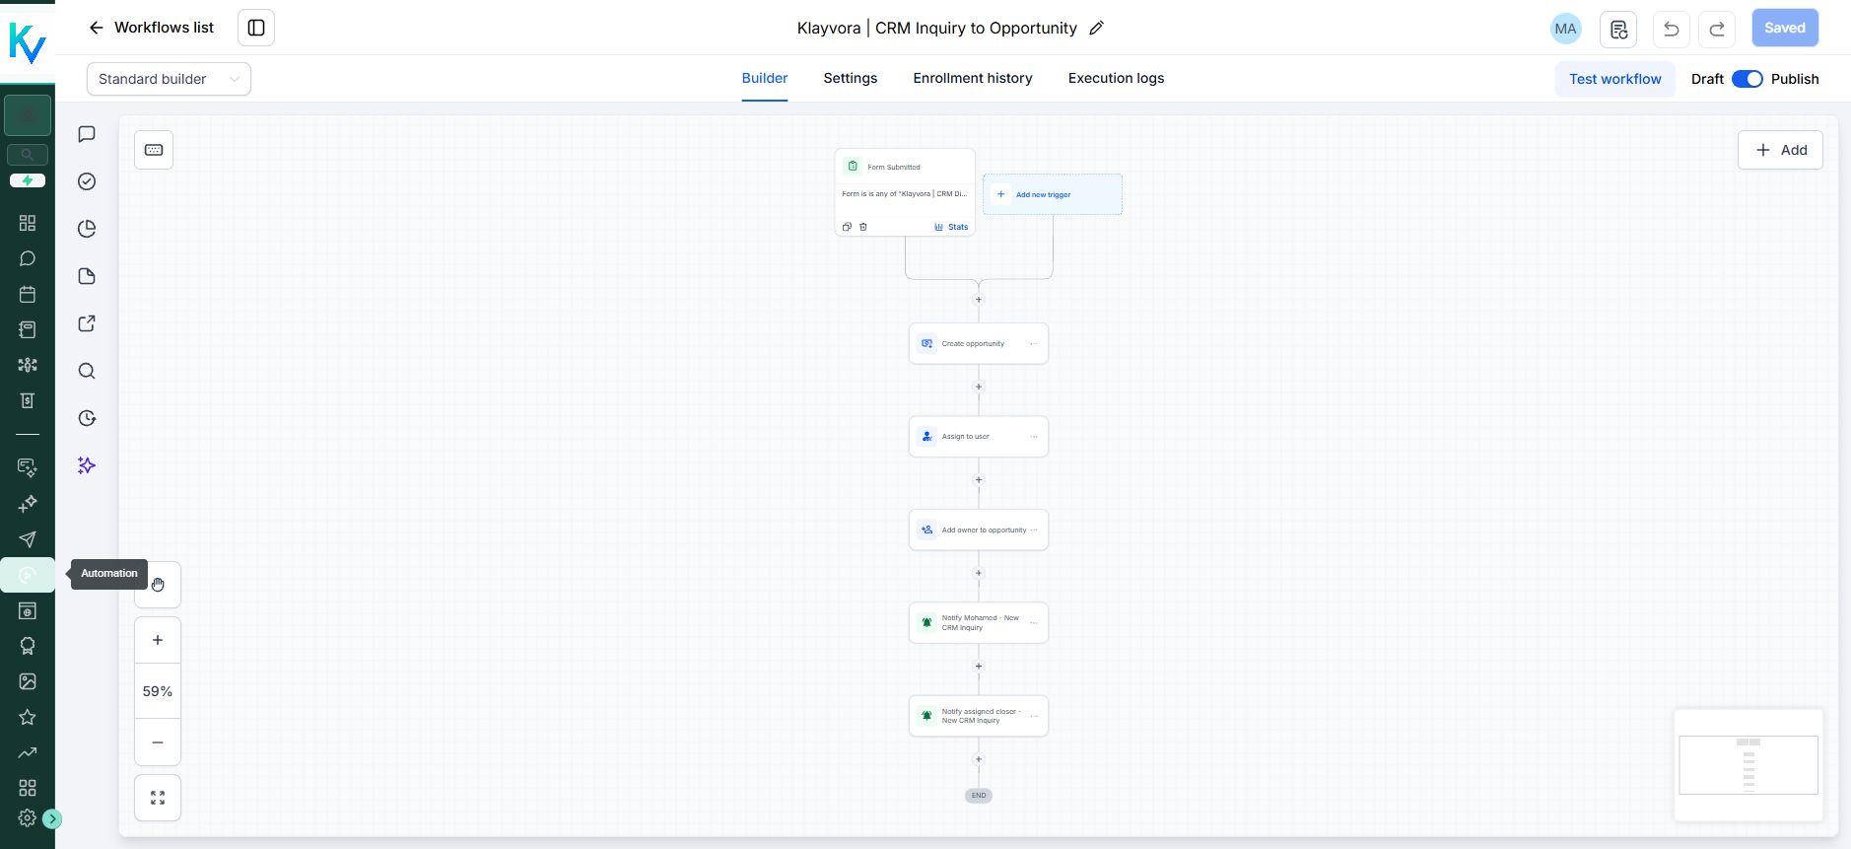Viewport: 1851px width, 849px height.
Task: Open the sticky note panel icon
Action: (87, 276)
